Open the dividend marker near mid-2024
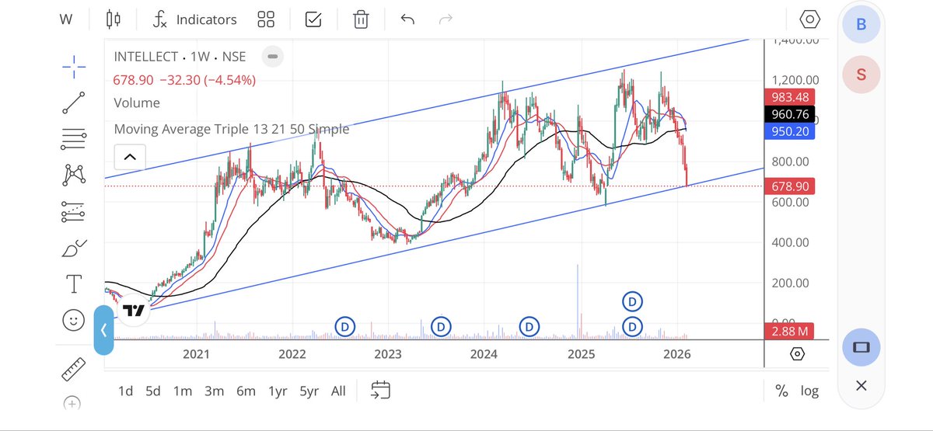 pos(529,327)
